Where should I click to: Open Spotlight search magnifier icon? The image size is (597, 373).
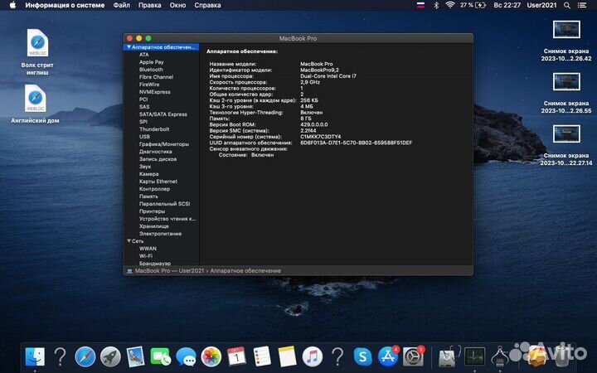click(567, 5)
